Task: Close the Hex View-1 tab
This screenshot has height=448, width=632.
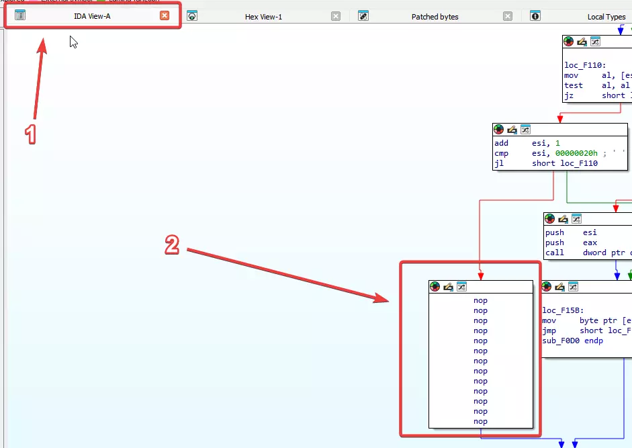Action: (335, 16)
